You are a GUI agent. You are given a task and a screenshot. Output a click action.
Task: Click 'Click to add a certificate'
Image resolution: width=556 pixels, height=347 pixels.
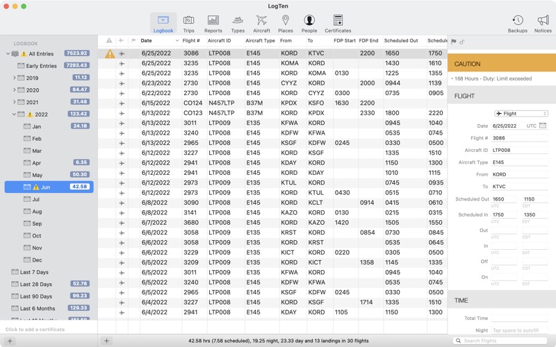[x=35, y=329]
